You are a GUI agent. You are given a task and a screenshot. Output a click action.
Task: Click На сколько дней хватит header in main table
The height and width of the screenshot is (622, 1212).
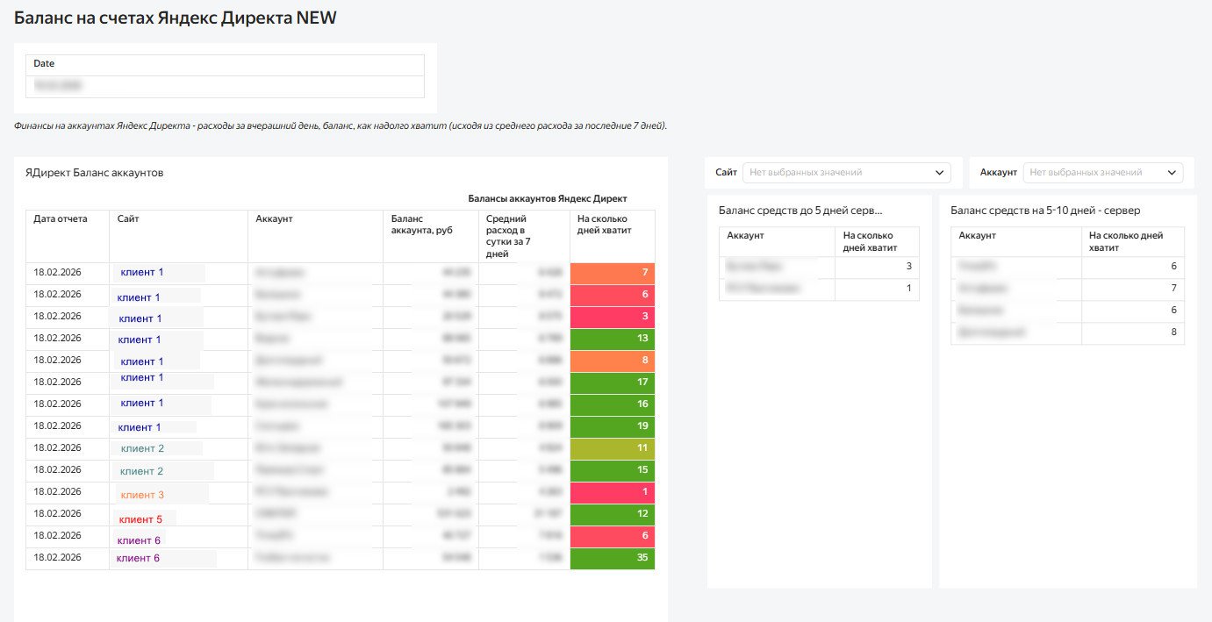tap(613, 236)
